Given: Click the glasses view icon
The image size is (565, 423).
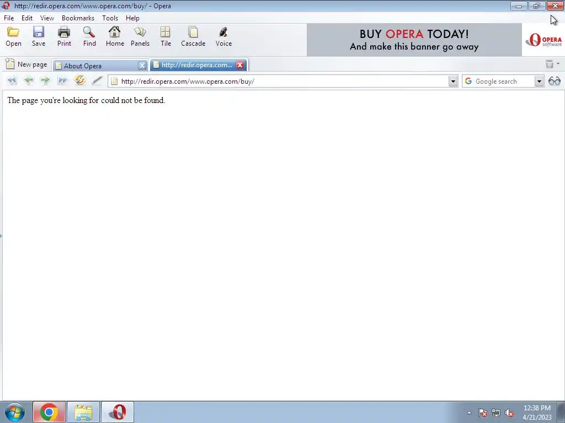Looking at the screenshot, I should click(554, 81).
